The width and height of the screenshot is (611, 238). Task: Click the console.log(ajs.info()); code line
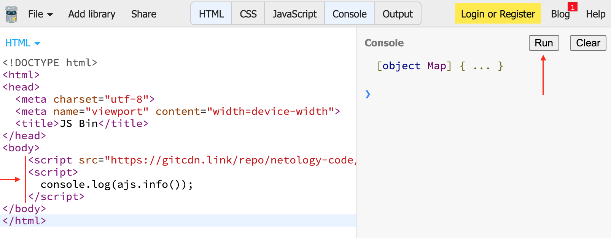coord(117,184)
